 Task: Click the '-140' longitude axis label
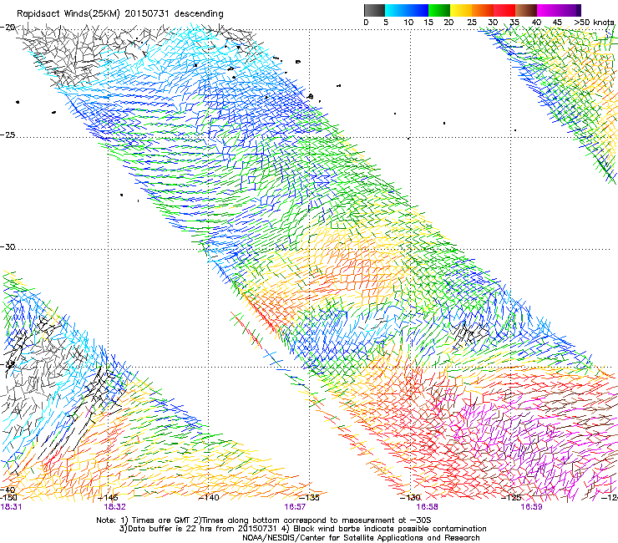click(x=209, y=498)
